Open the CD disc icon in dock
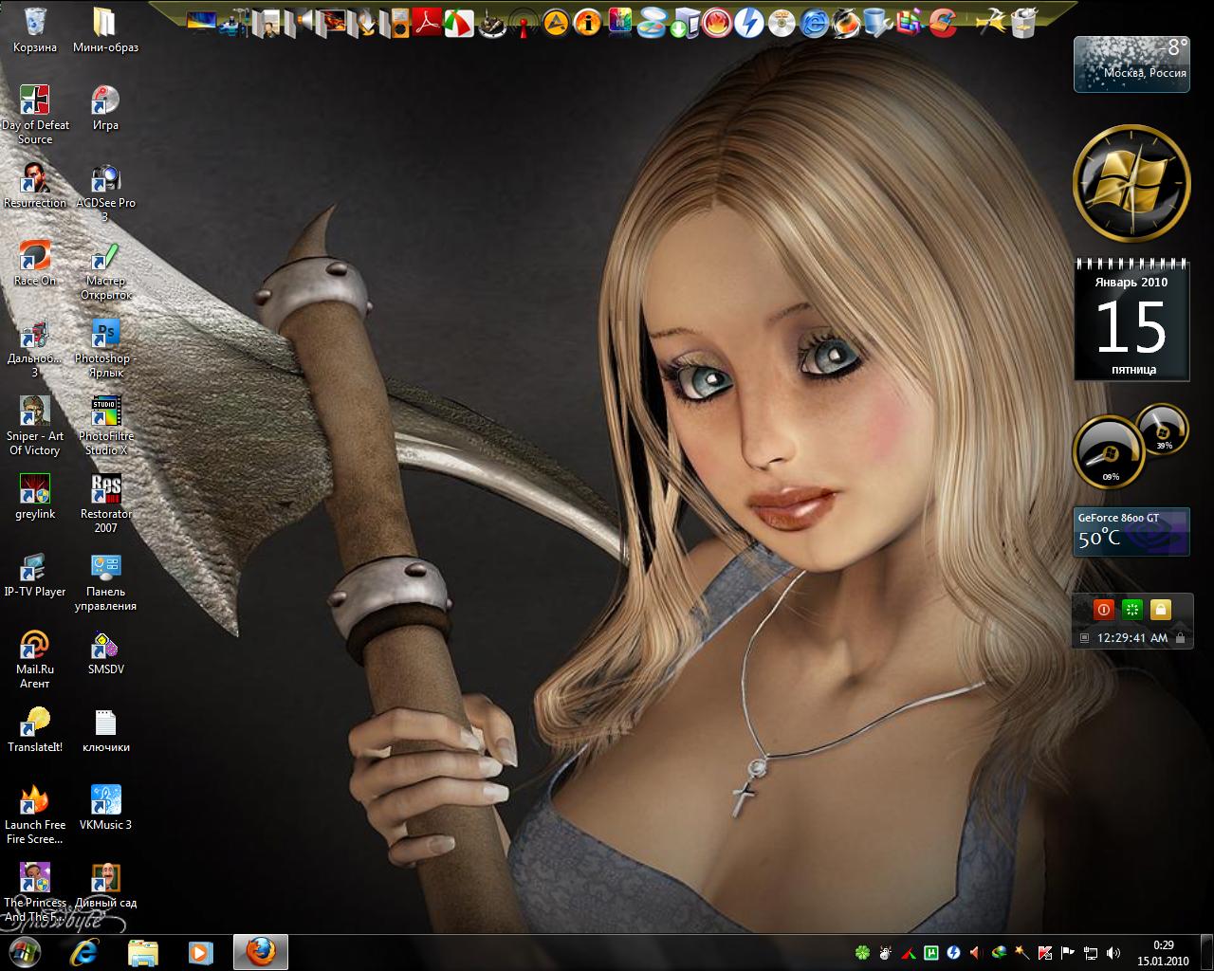1214x971 pixels. 782,22
